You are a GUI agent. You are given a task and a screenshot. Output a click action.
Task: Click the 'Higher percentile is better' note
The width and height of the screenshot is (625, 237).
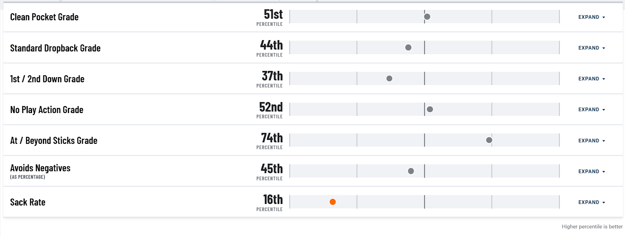click(x=592, y=226)
